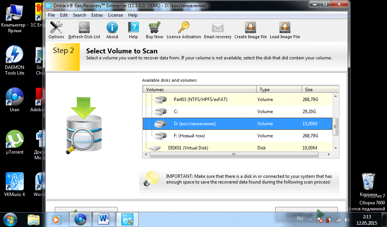The width and height of the screenshot is (387, 227).
Task: Open the File menu
Action: pos(51,15)
